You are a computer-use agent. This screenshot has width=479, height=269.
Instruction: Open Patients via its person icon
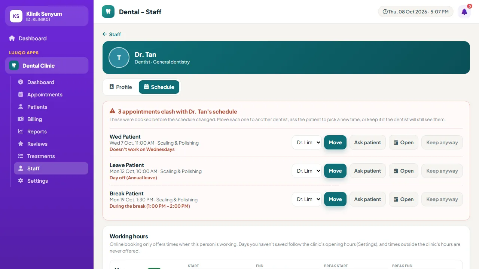[x=21, y=106]
